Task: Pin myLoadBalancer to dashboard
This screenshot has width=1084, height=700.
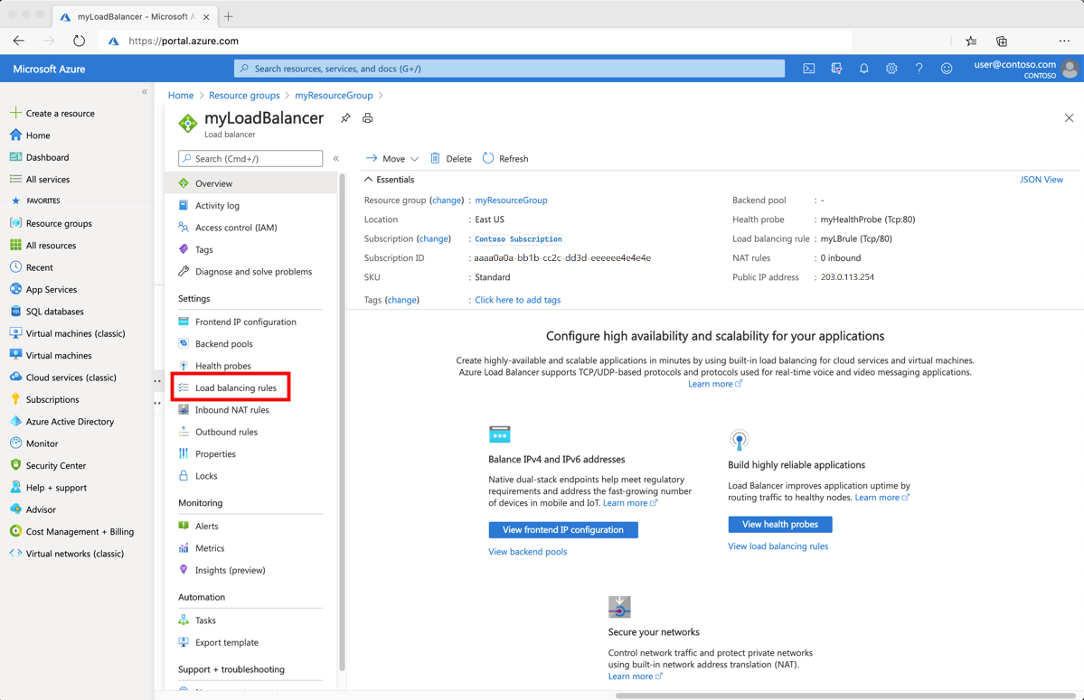Action: click(344, 117)
